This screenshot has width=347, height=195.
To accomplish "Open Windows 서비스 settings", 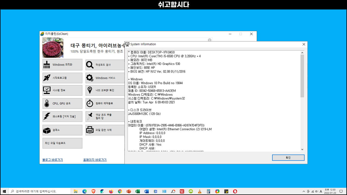I will tap(105, 78).
